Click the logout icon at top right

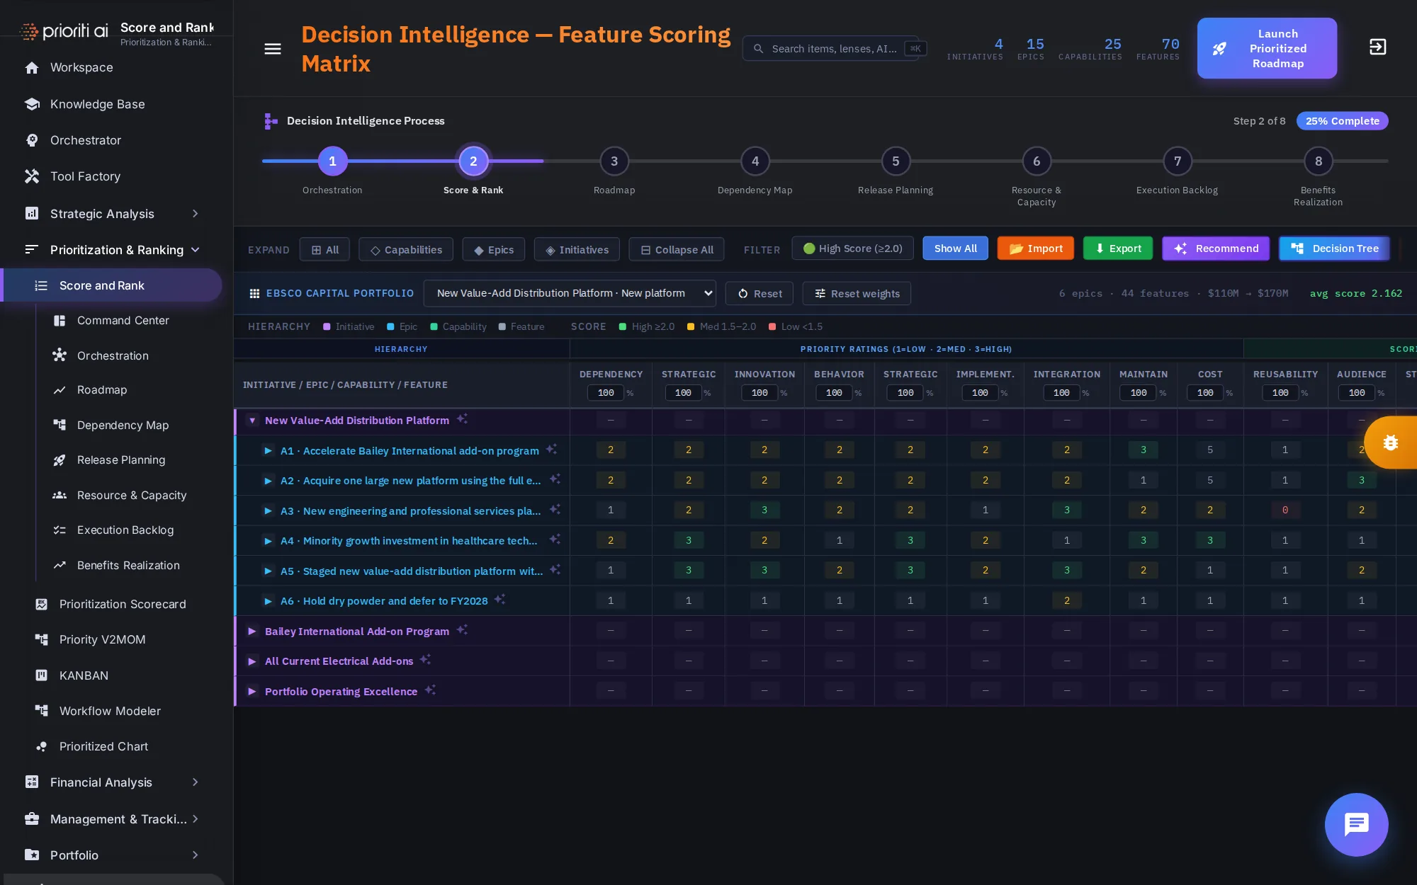1377,47
